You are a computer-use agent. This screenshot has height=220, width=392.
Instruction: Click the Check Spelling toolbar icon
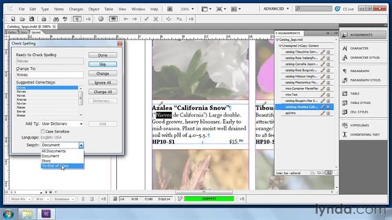point(65,19)
